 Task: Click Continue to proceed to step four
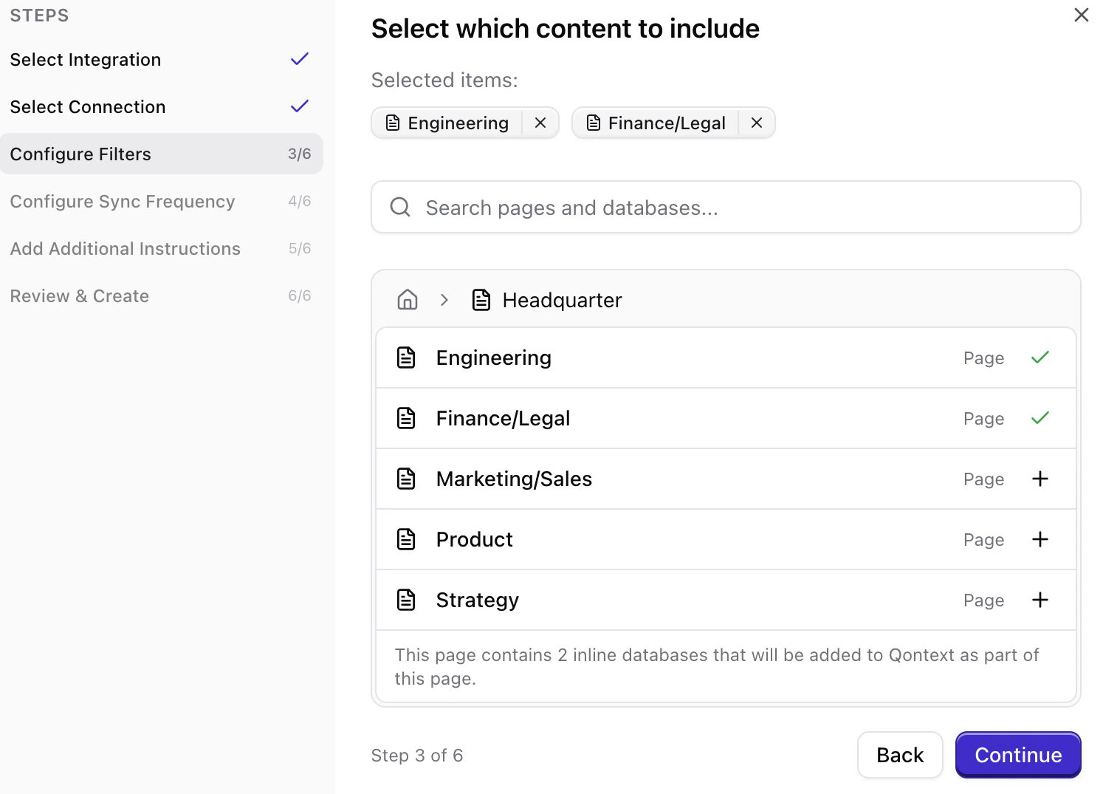tap(1017, 755)
